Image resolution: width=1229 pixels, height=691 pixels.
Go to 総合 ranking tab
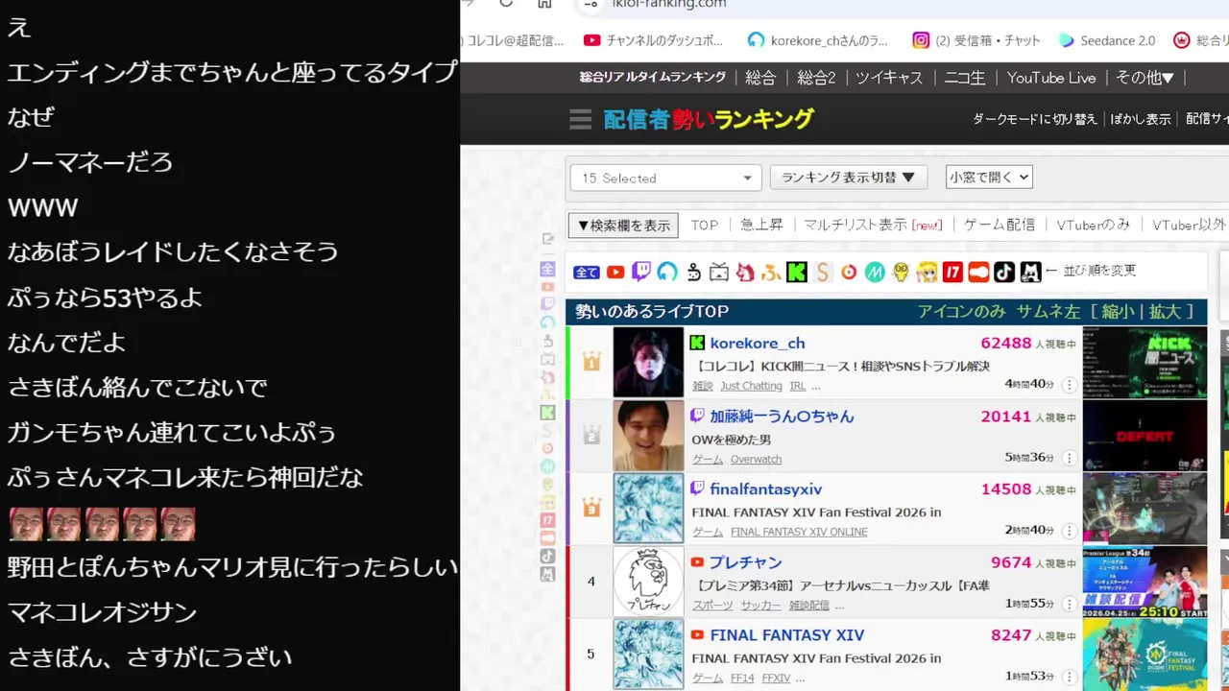pyautogui.click(x=760, y=78)
